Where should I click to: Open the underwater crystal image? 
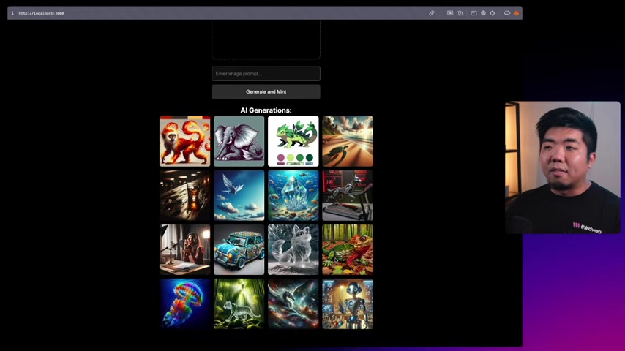(x=293, y=195)
